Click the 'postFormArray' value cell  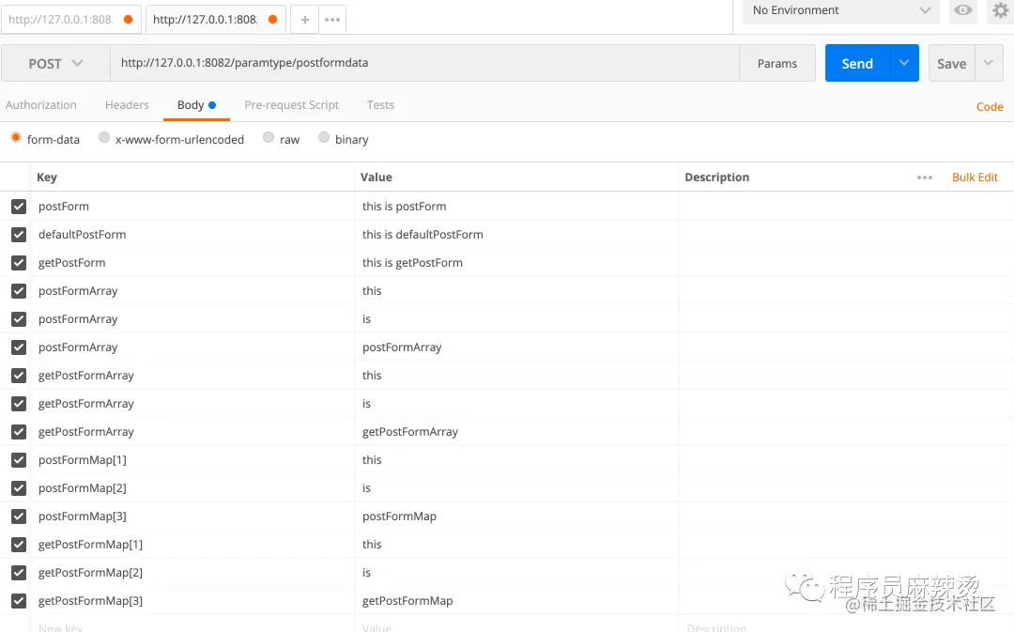516,347
